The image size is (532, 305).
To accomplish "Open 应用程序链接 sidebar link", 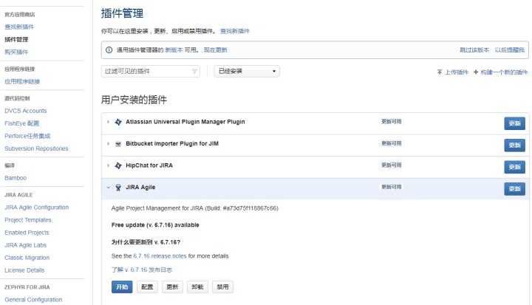I will [22, 81].
